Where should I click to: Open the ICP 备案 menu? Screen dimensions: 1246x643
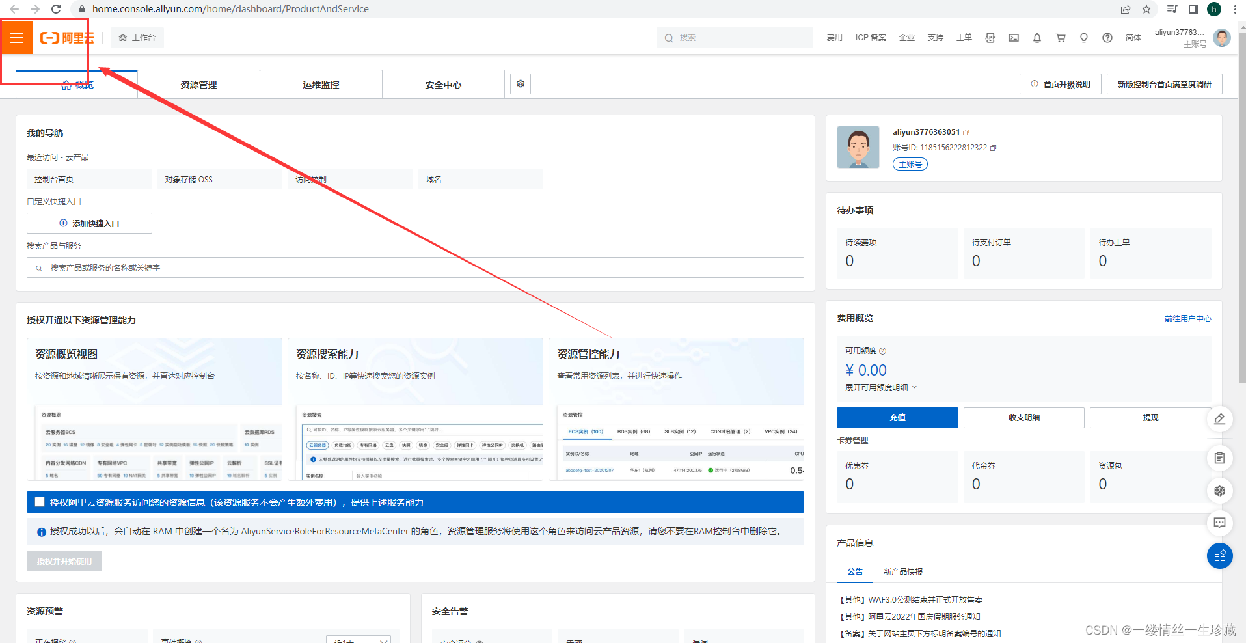click(871, 38)
